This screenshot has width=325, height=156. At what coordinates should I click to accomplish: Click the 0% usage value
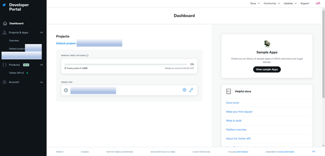pos(192,64)
